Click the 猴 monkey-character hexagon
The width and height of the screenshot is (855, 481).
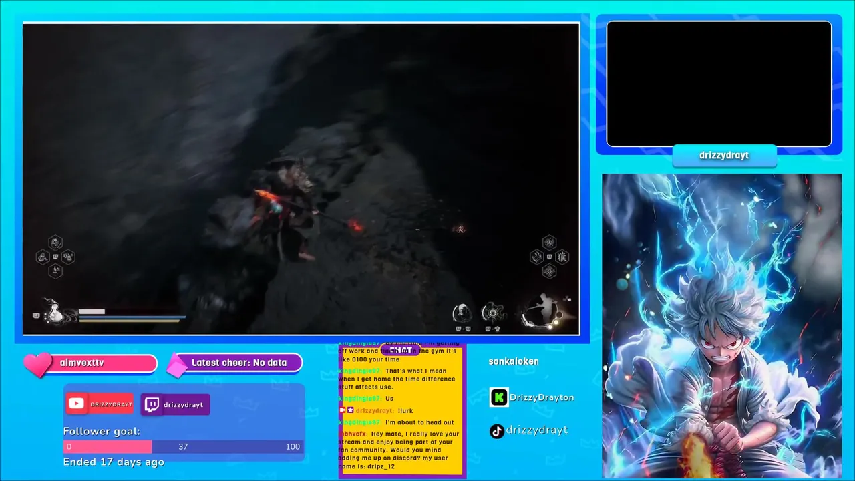(562, 257)
